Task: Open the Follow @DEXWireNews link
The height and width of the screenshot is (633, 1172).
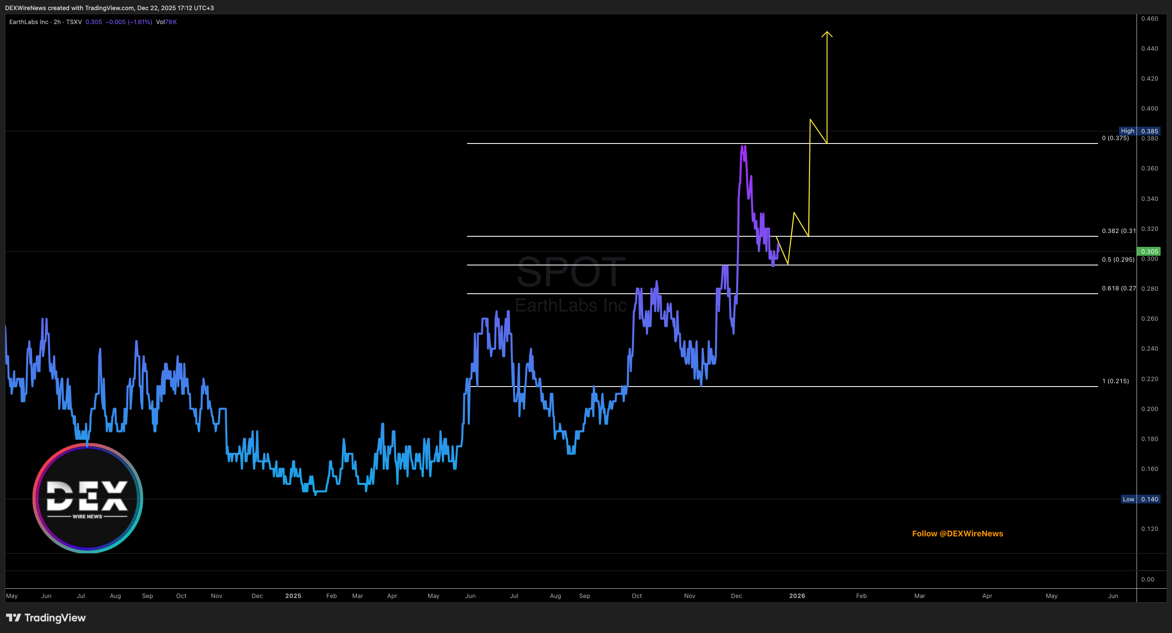Action: [957, 533]
